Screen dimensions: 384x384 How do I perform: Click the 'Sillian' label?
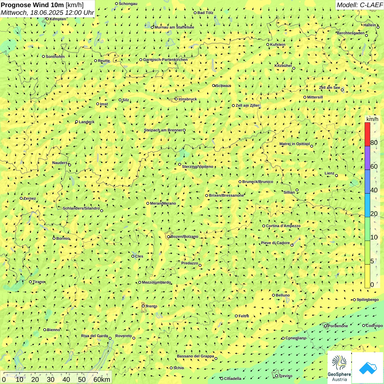point(289,192)
